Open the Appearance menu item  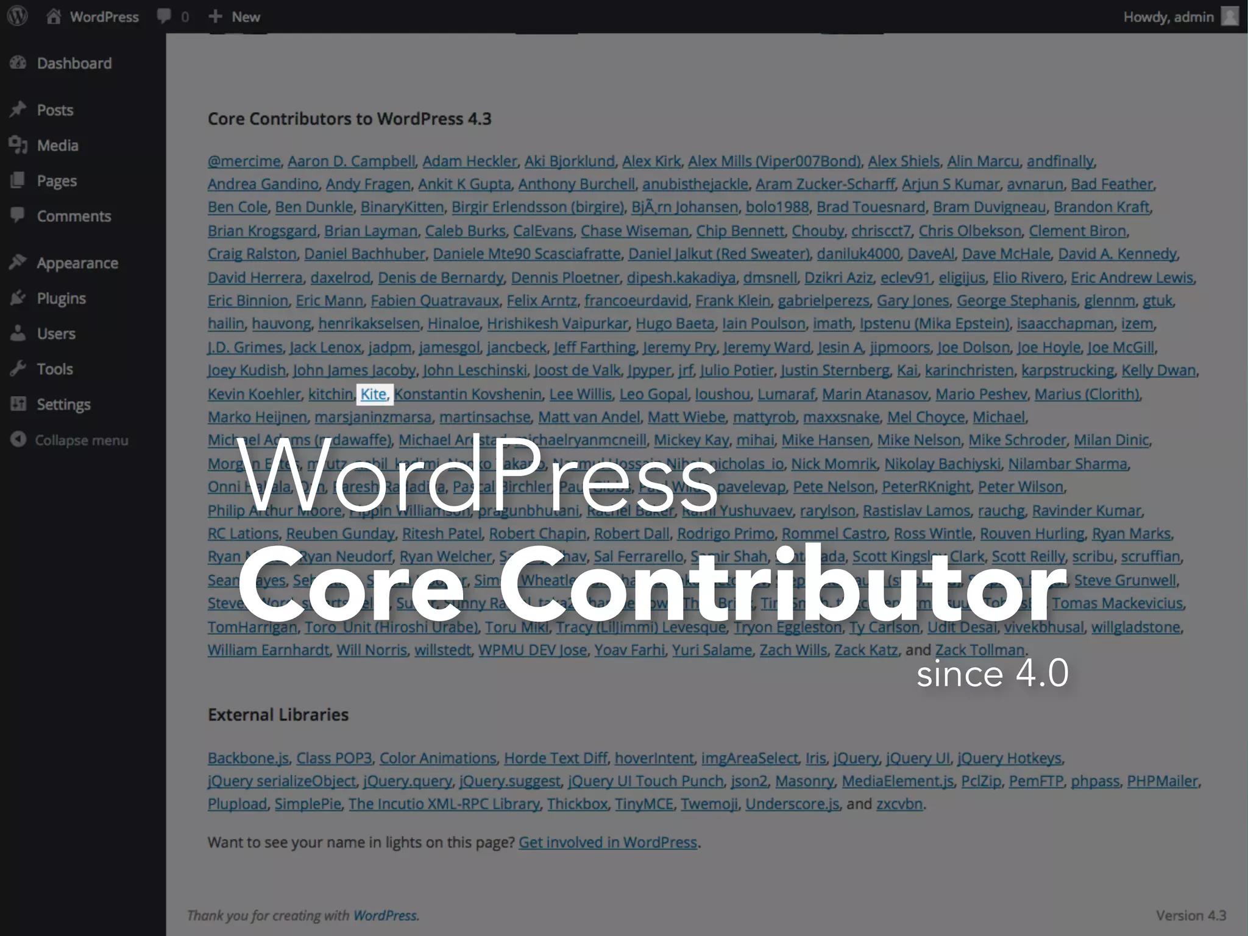(77, 263)
